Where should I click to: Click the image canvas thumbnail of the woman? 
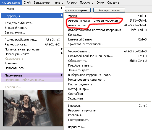(33, 108)
